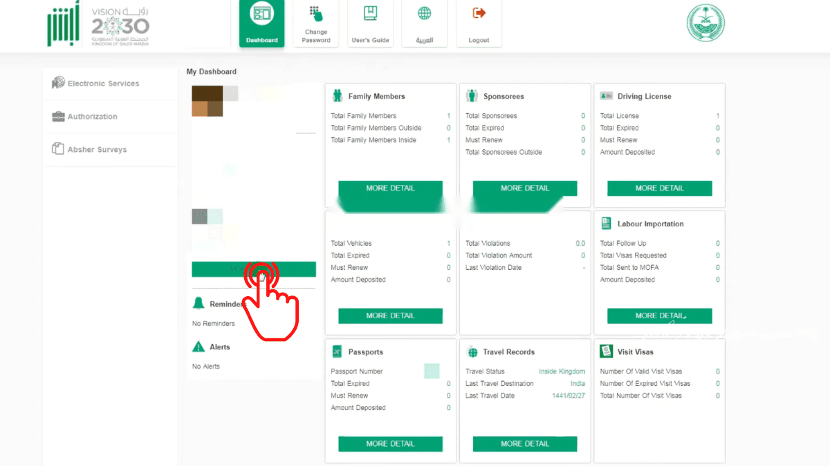This screenshot has height=466, width=830.
Task: Click the 'Passport Number' label
Action: tap(357, 371)
